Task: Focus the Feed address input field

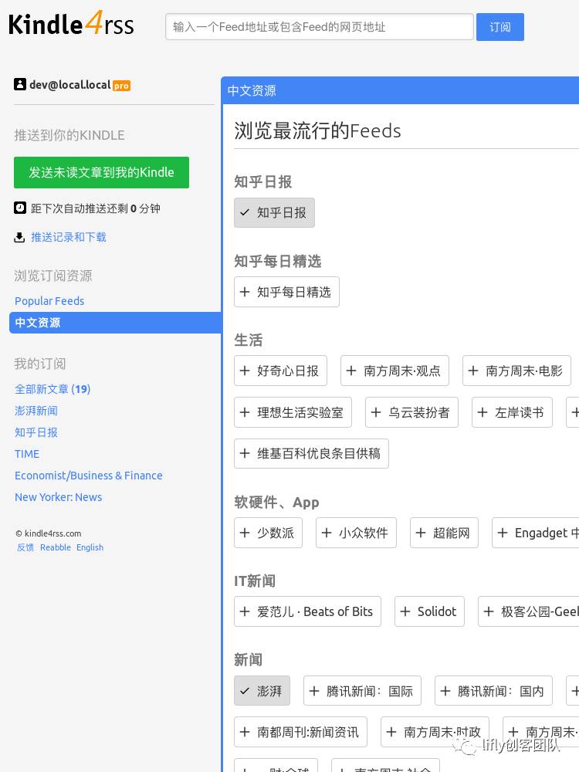Action: click(x=319, y=26)
